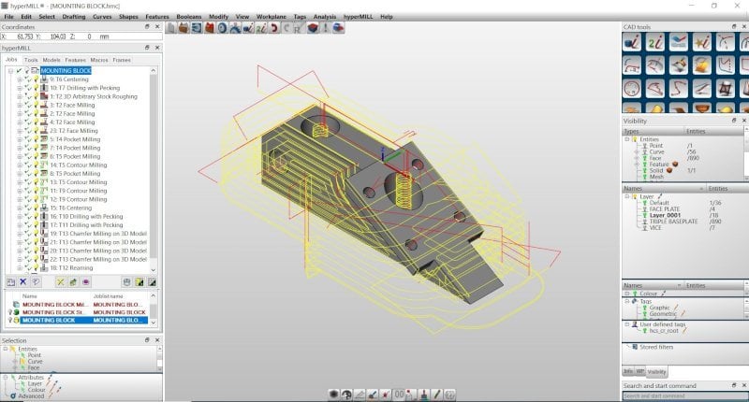Open the Booleans menu
Screen dimensions: 749x402
[x=189, y=17]
